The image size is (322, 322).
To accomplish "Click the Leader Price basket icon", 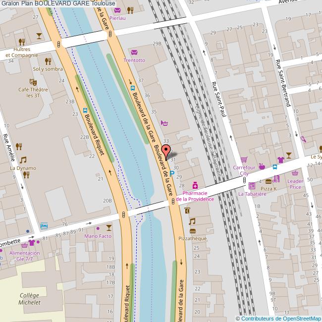I will coord(295,173).
